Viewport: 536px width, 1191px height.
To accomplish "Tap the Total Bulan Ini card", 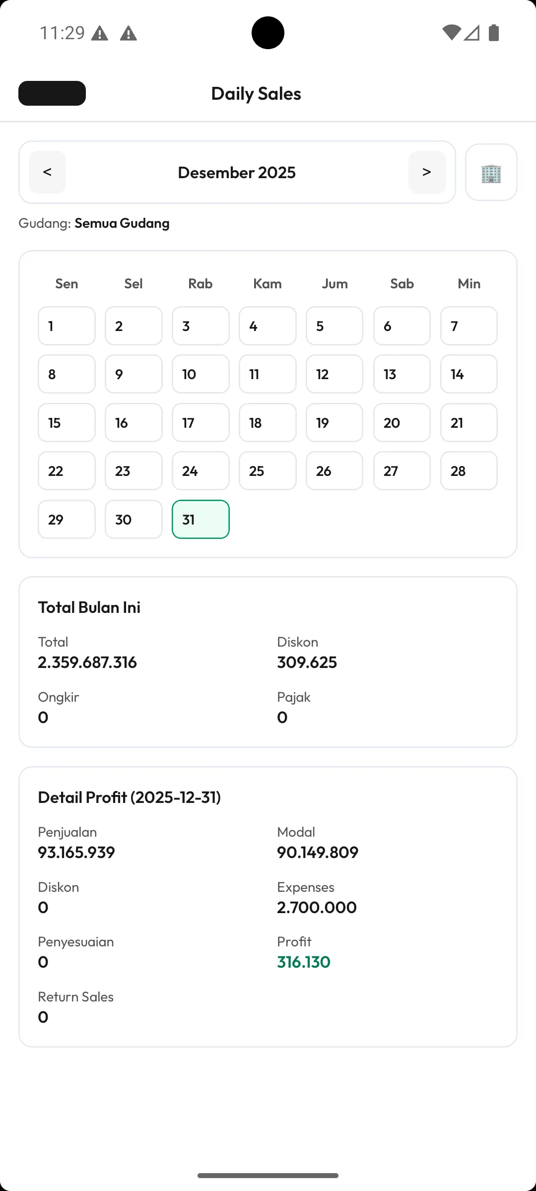I will pyautogui.click(x=268, y=662).
